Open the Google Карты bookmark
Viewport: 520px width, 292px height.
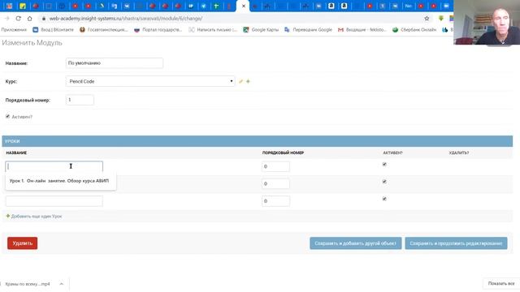[x=261, y=30]
